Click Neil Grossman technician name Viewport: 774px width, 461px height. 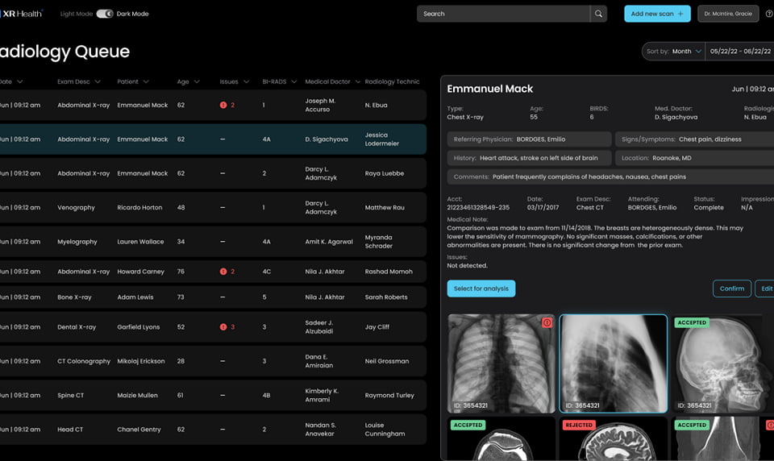point(386,361)
